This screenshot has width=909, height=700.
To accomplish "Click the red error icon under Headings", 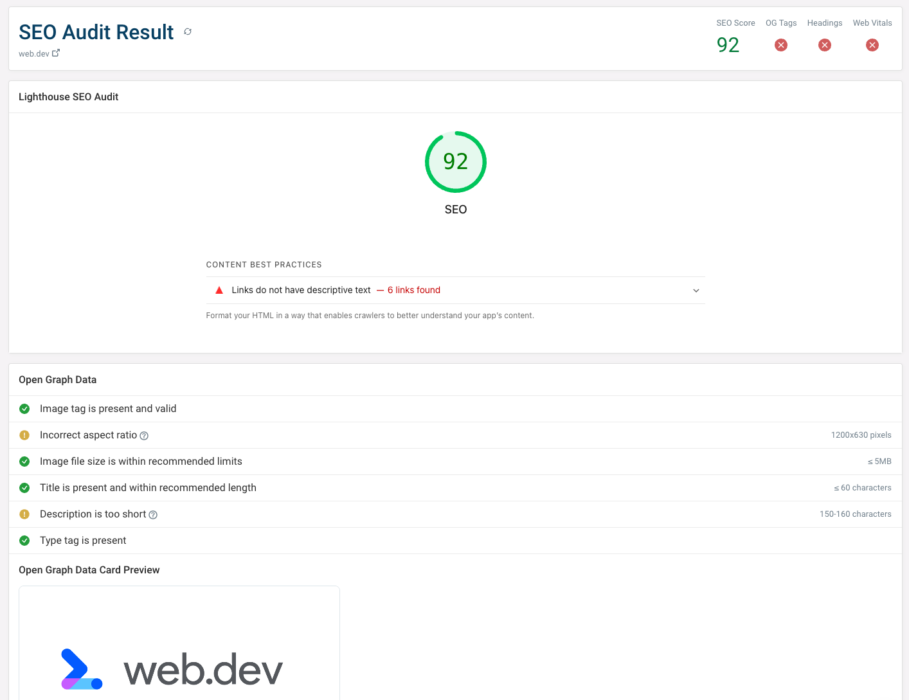I will 825,45.
